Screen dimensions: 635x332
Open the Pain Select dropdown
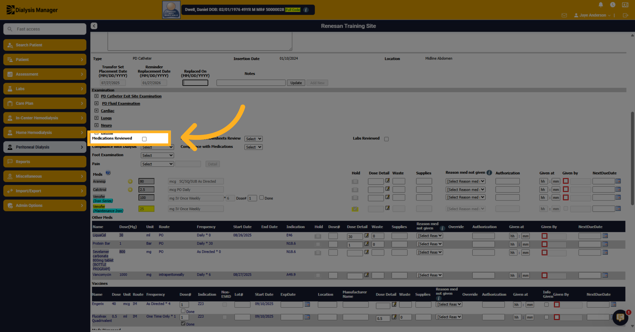click(157, 164)
